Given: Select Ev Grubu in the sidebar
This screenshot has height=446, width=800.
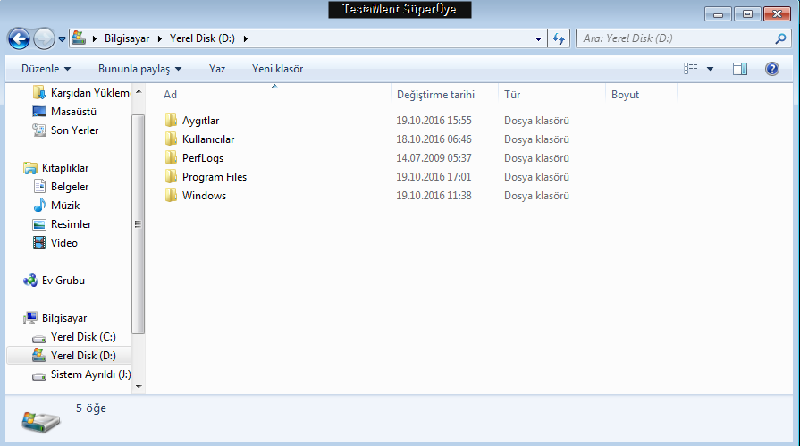Looking at the screenshot, I should point(55,281).
